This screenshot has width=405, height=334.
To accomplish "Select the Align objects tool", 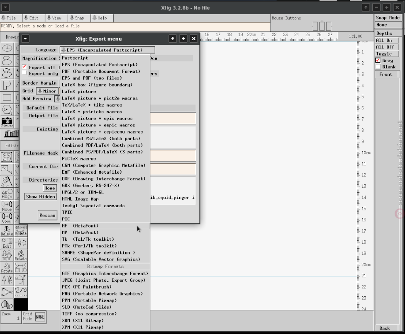I will coord(7,194).
